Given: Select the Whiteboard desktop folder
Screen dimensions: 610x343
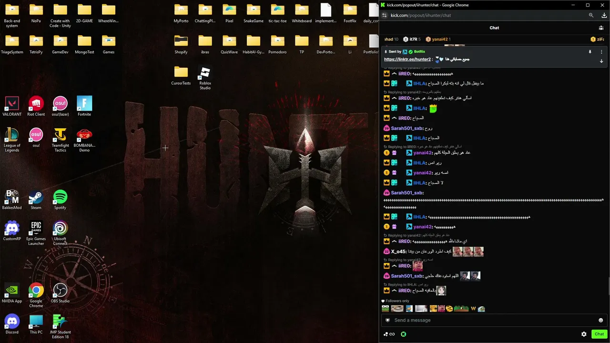Looking at the screenshot, I should (302, 13).
